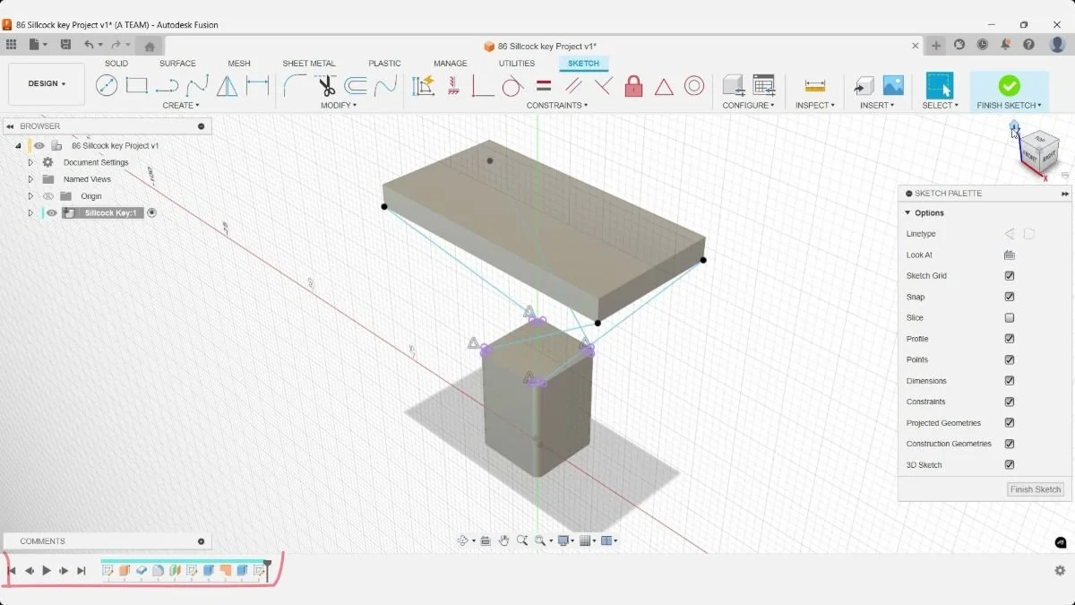Select the Offset tool

point(356,86)
